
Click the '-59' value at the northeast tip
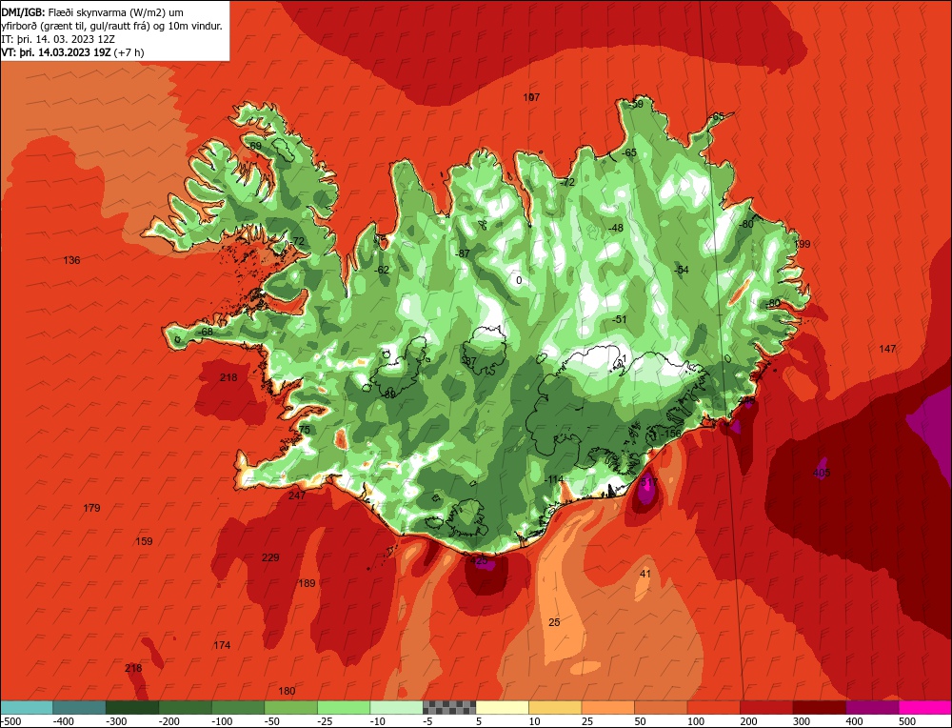point(635,105)
